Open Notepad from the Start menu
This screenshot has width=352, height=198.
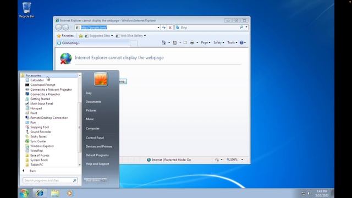tap(36, 108)
